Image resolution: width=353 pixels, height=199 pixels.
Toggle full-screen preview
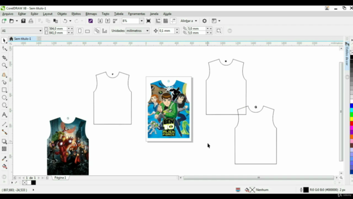pos(148,21)
